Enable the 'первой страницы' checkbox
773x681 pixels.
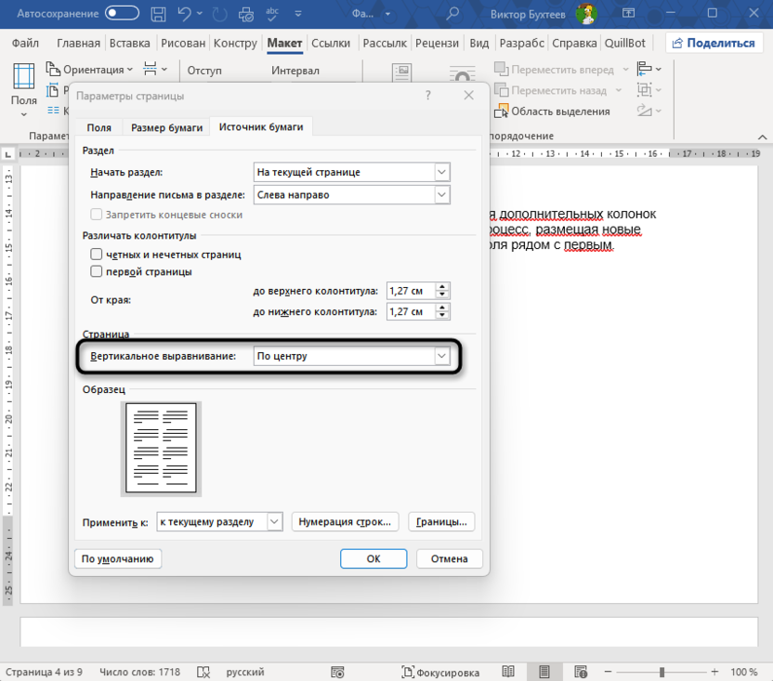click(96, 271)
